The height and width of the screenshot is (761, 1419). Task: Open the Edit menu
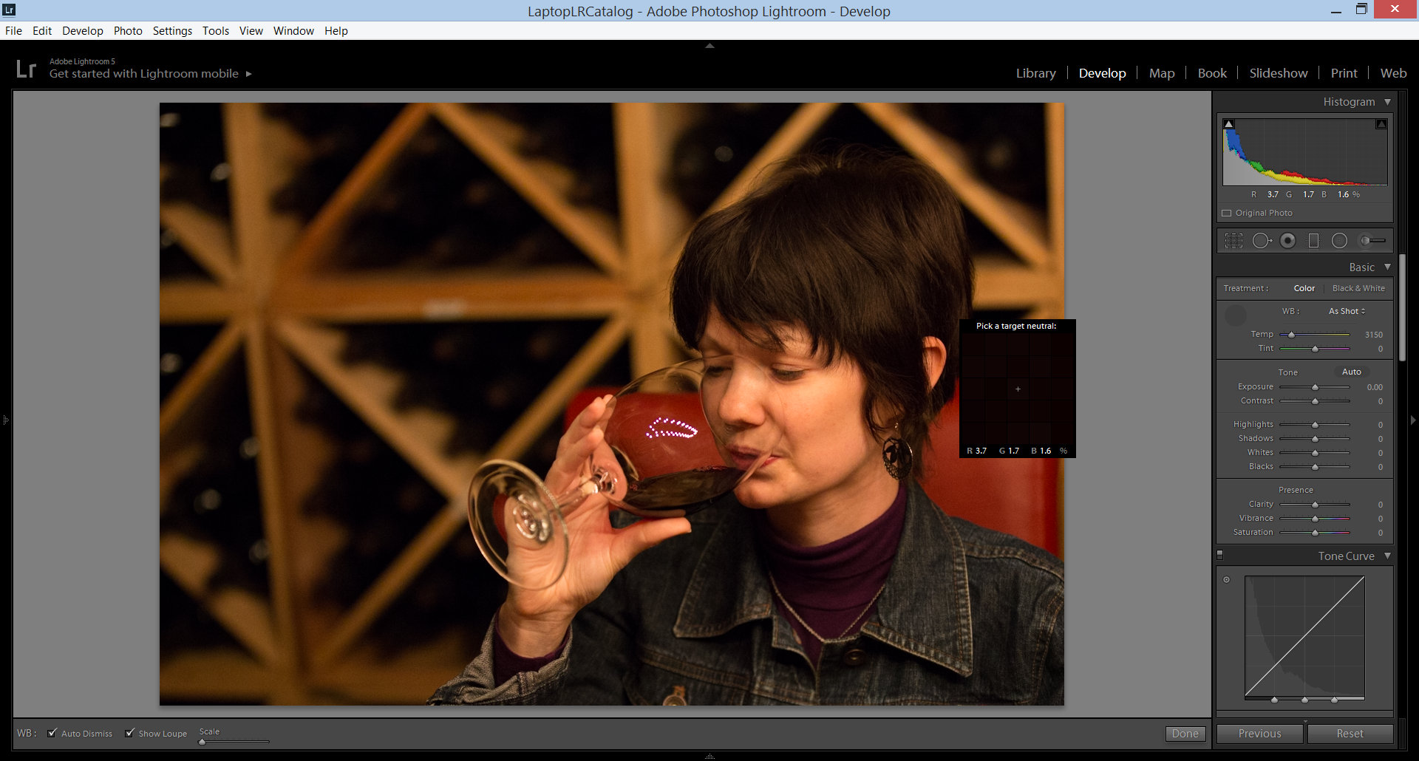tap(42, 30)
